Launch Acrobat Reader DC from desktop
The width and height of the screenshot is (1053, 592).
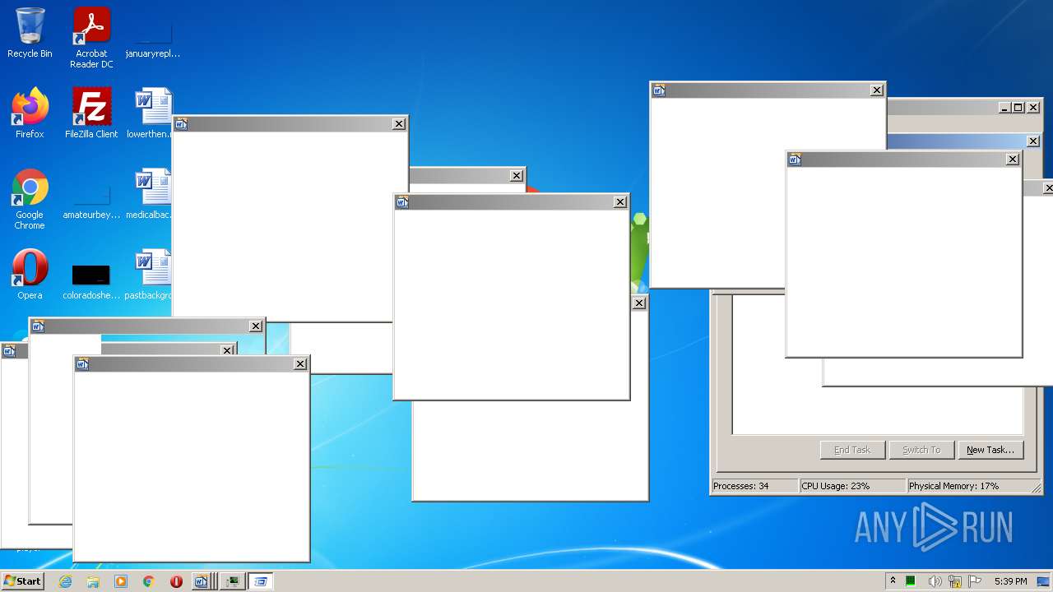pyautogui.click(x=91, y=38)
